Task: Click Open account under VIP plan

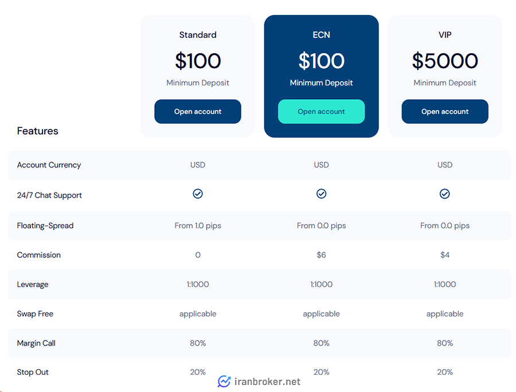Action: 445,112
